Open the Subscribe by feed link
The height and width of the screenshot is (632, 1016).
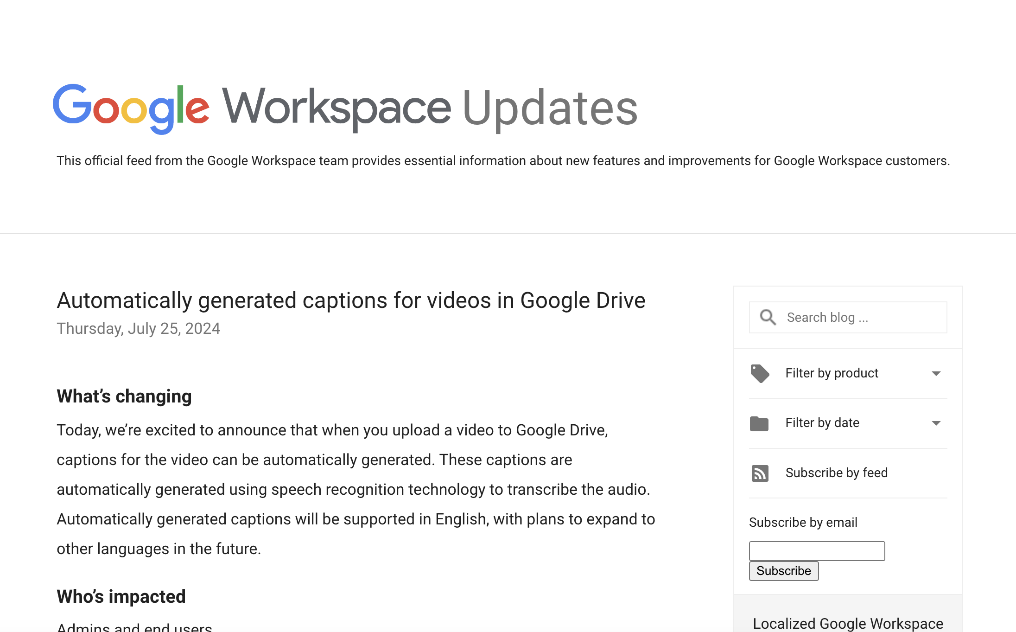click(x=836, y=473)
